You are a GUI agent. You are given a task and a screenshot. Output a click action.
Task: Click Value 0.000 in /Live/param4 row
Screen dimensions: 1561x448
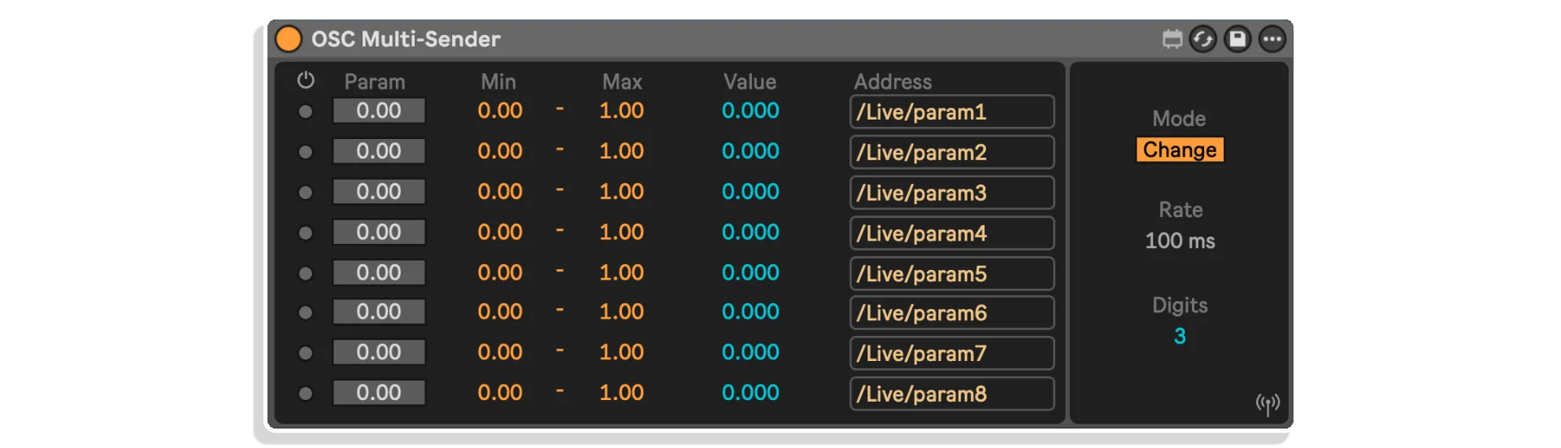coord(750,233)
